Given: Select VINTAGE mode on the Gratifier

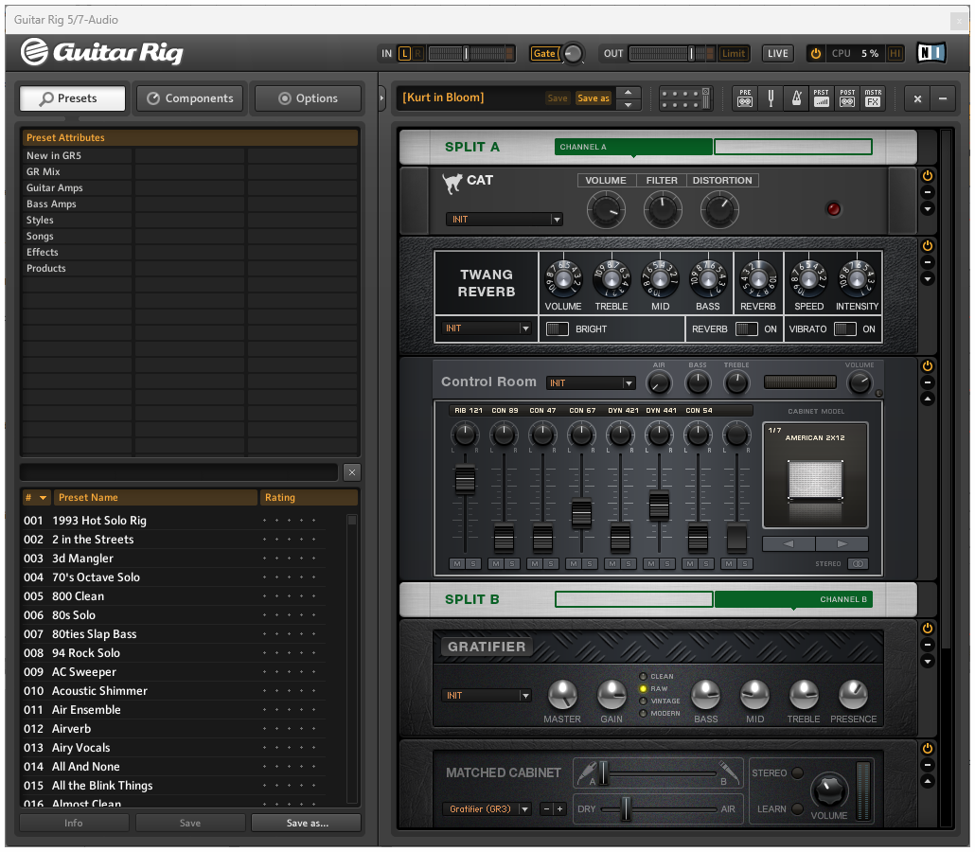Looking at the screenshot, I should (x=646, y=701).
